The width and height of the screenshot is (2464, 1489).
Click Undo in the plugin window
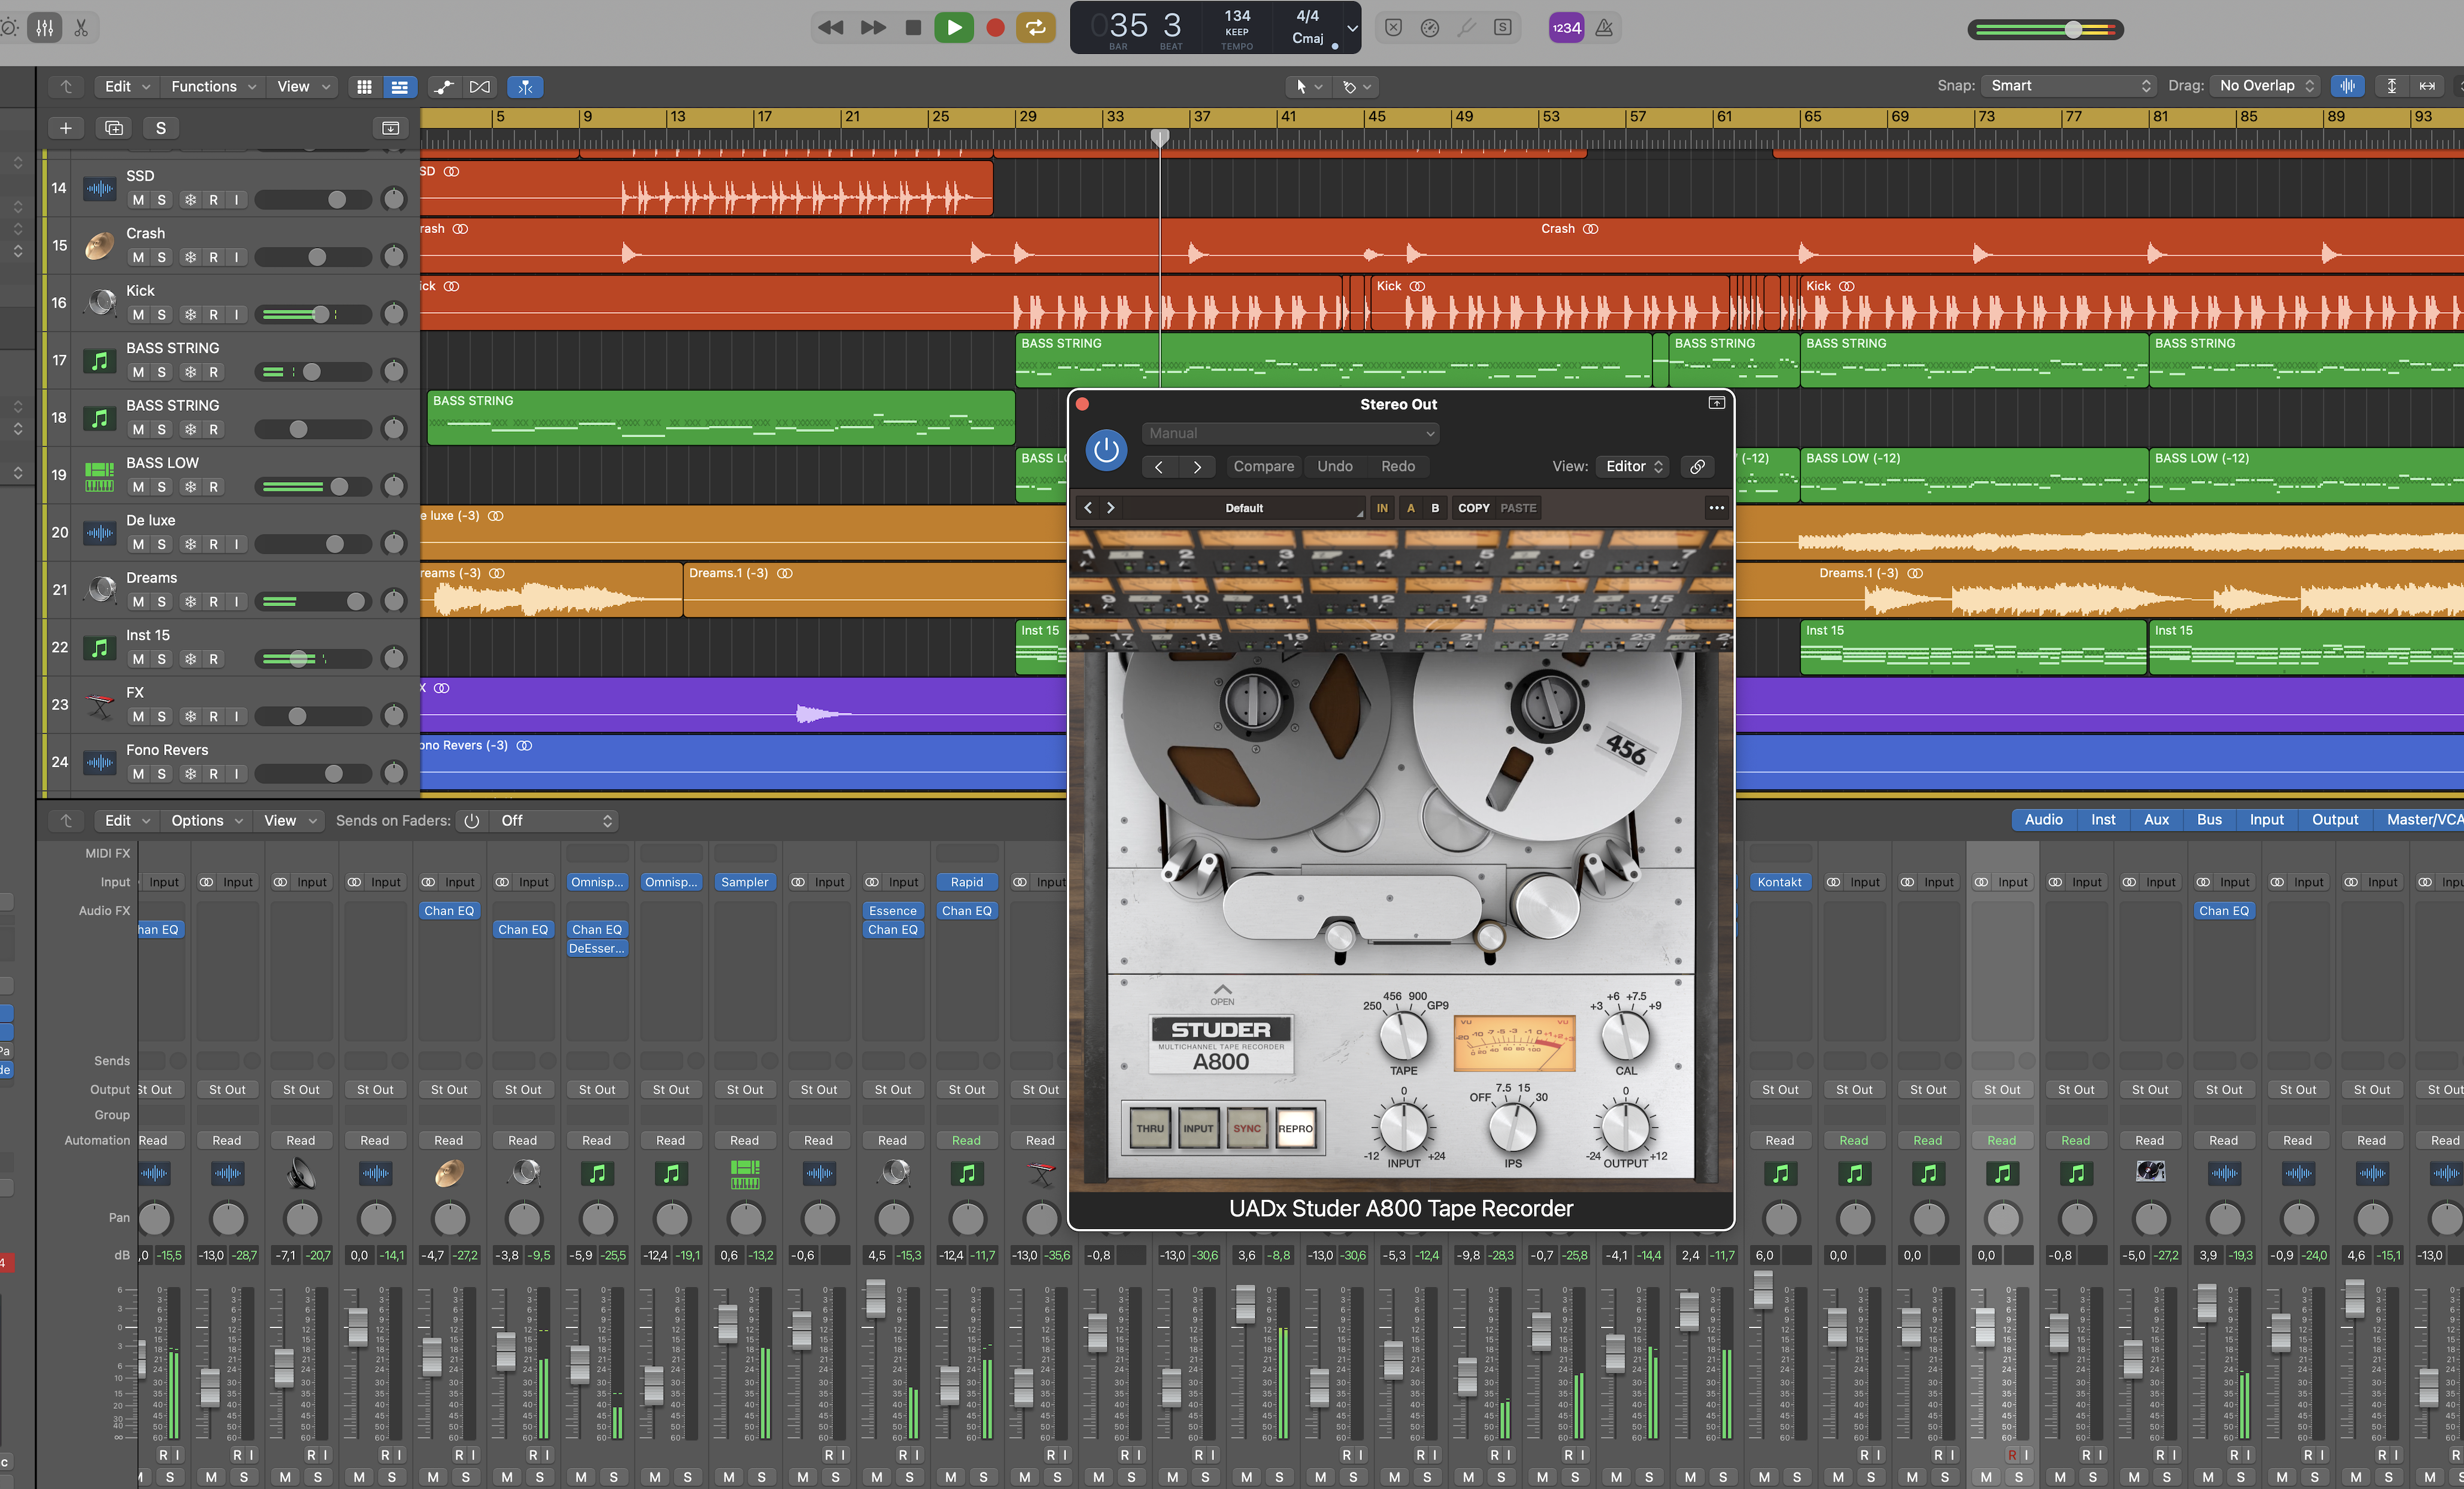1335,466
